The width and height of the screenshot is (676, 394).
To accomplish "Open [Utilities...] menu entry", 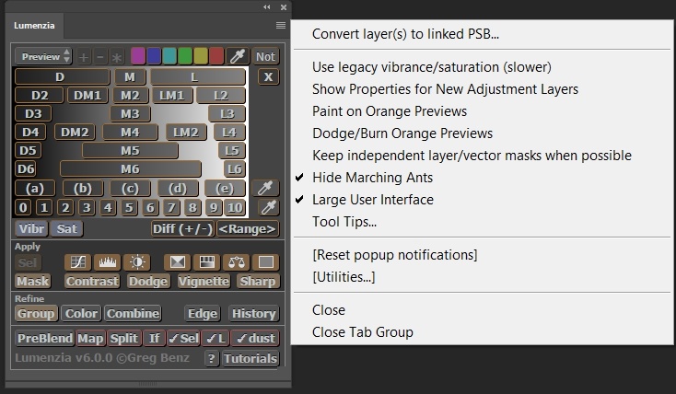I will 344,277.
